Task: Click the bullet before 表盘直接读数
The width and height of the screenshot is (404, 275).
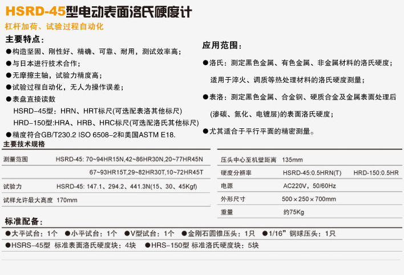Action: [9, 99]
